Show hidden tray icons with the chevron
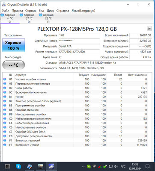The width and height of the screenshot is (155, 171). (83, 166)
